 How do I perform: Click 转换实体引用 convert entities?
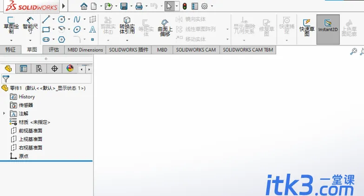coord(127,26)
